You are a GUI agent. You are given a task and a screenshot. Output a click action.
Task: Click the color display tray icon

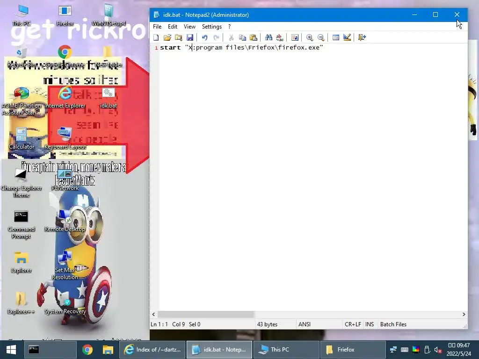tap(416, 350)
